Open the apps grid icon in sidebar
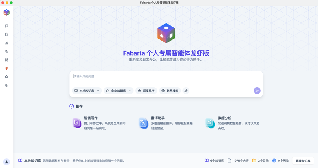This screenshot has width=318, height=168. coord(7,60)
